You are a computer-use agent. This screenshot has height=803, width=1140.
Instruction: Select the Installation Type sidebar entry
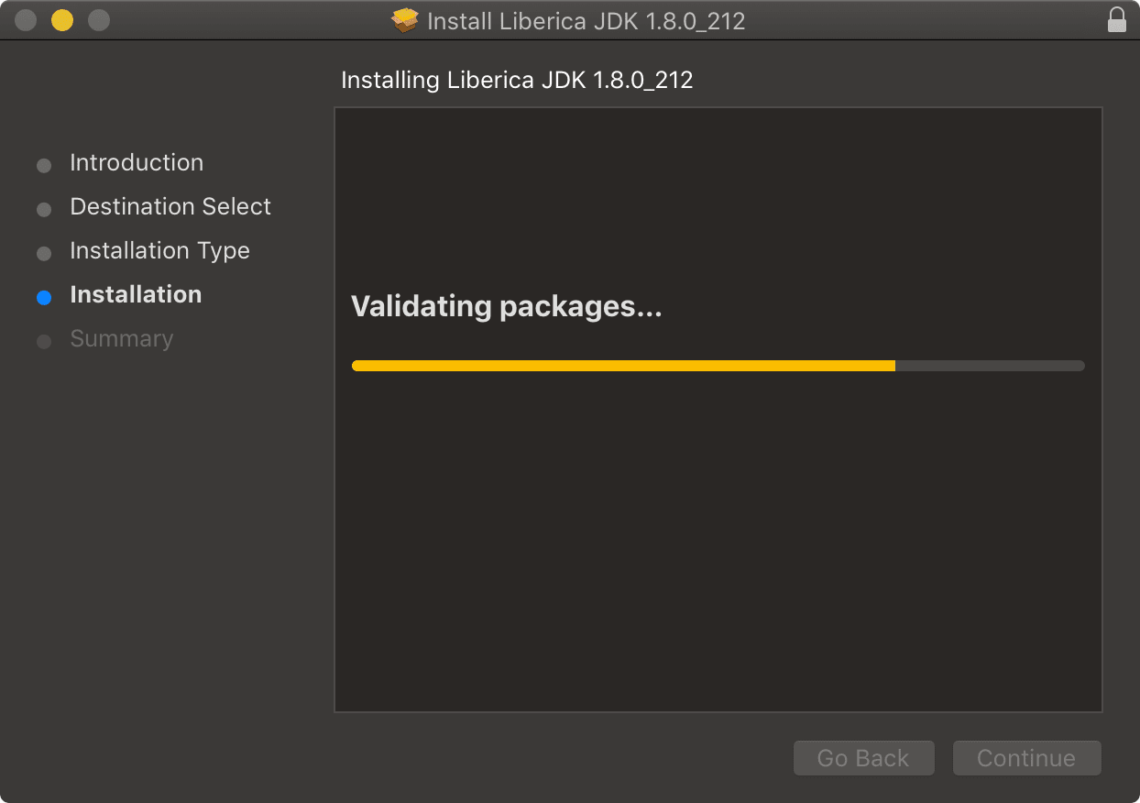pyautogui.click(x=159, y=250)
